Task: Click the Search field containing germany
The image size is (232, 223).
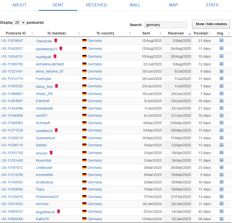Action: 165,25
